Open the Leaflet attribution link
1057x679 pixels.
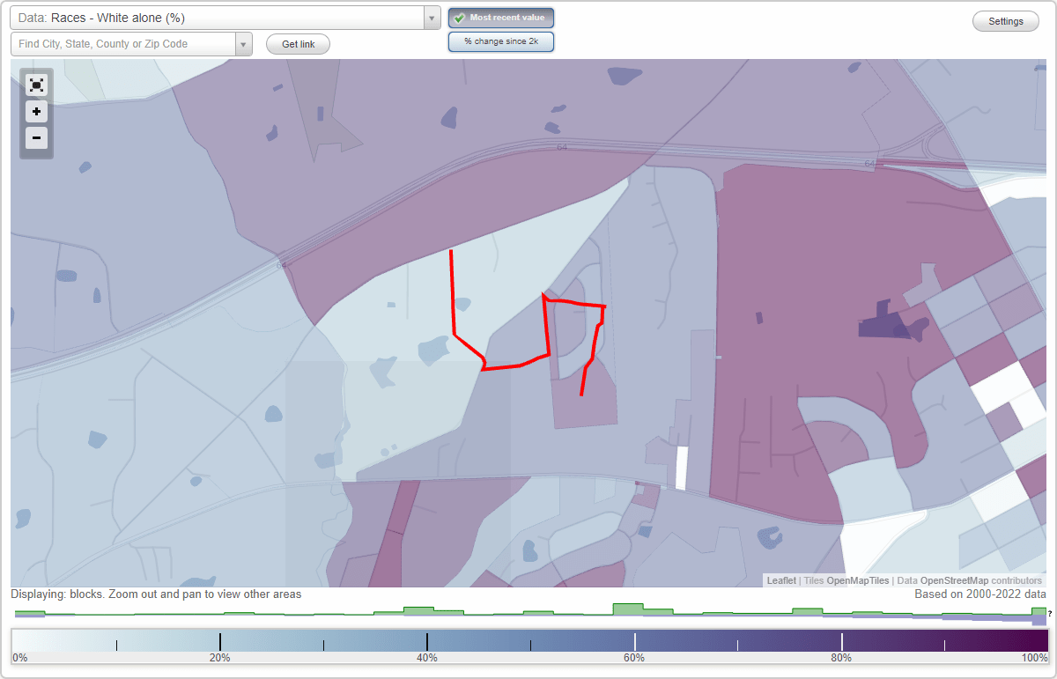click(x=781, y=580)
